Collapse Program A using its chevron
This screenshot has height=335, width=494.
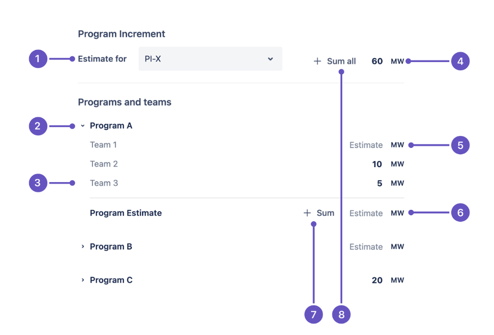(x=83, y=126)
